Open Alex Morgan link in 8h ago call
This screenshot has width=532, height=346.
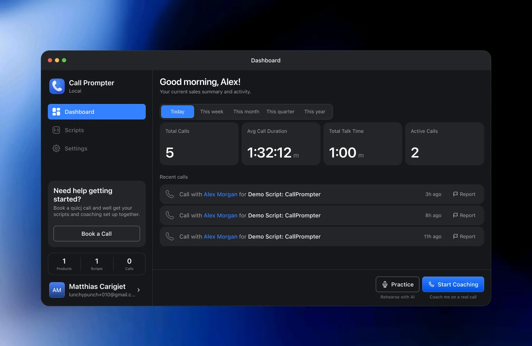(221, 215)
